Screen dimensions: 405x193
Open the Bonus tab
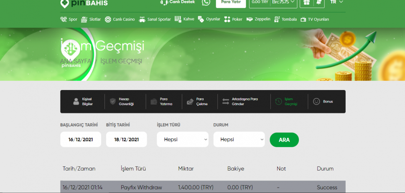tap(323, 102)
